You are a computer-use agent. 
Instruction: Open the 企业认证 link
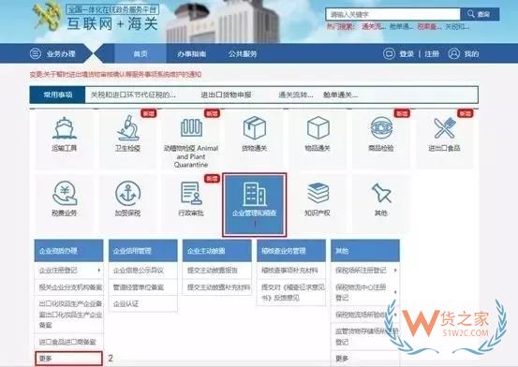pyautogui.click(x=126, y=304)
